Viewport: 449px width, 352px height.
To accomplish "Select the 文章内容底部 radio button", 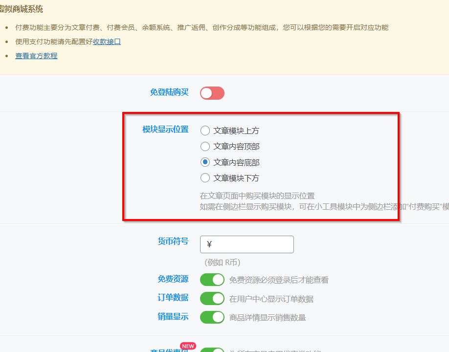I will (x=205, y=162).
